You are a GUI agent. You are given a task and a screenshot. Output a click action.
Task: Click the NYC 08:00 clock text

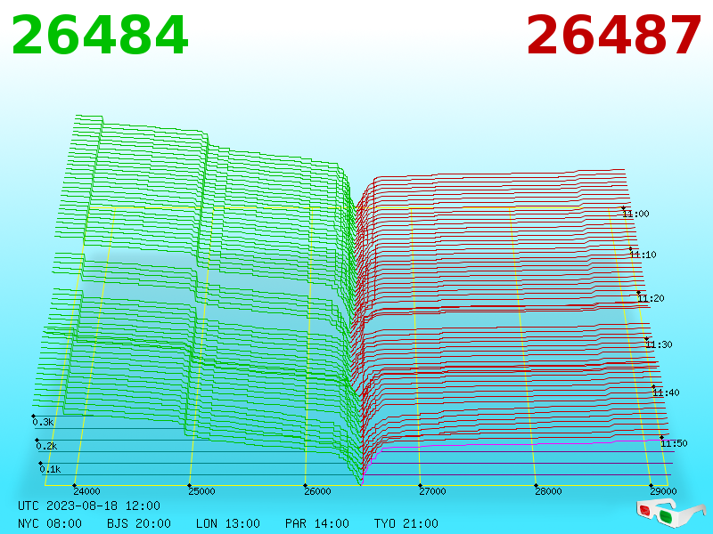point(50,523)
